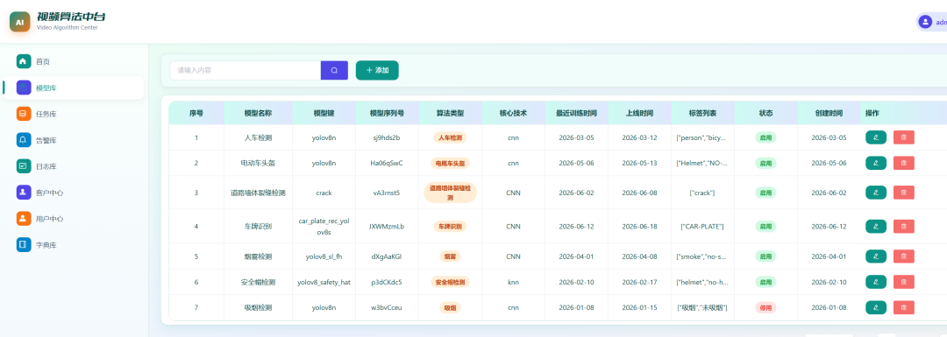Image resolution: width=947 pixels, height=337 pixels.
Task: Open the 日志库 menu item
Action: [x=74, y=166]
